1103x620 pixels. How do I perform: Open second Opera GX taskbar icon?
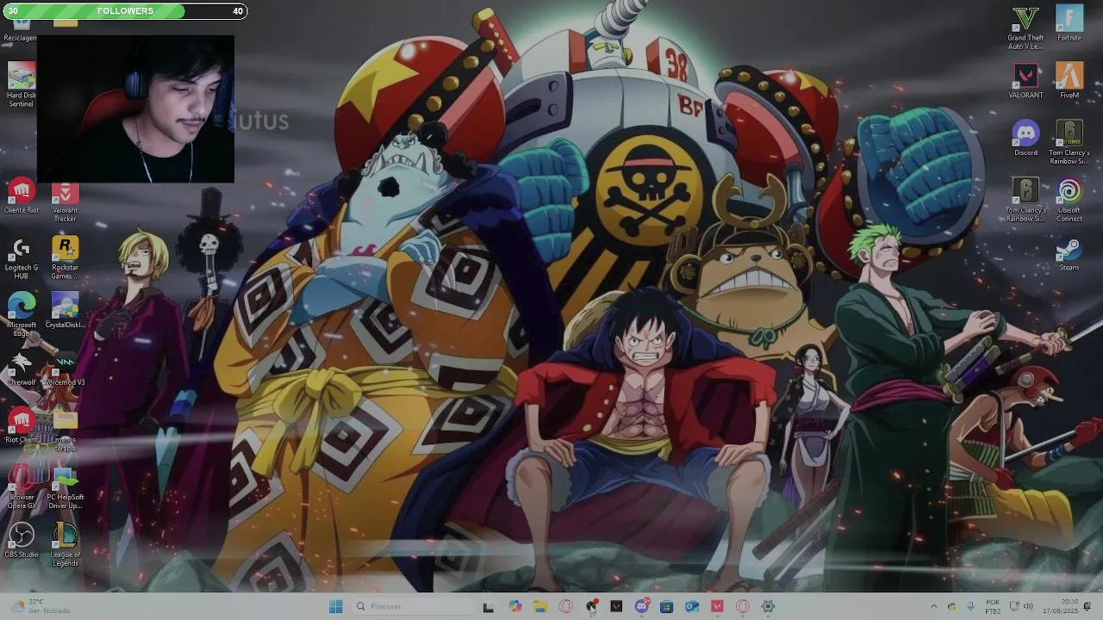(x=743, y=606)
